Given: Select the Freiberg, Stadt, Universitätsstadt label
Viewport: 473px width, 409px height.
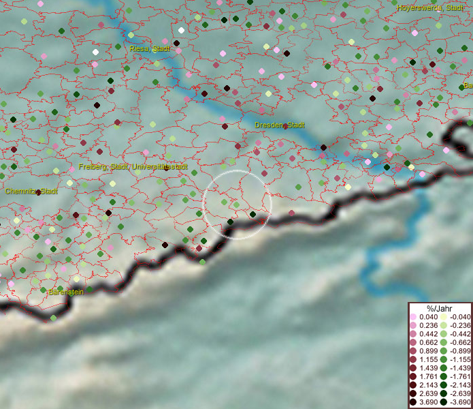Looking at the screenshot, I should [133, 166].
